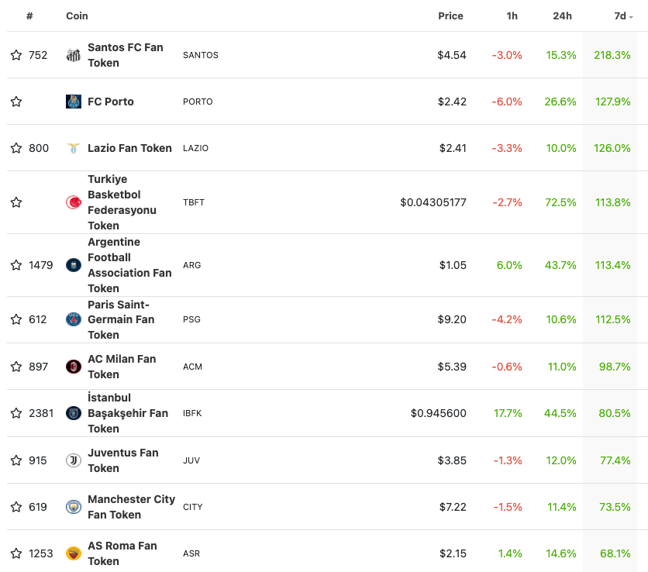Click the Manchester City club crest
This screenshot has width=648, height=572.
(74, 507)
